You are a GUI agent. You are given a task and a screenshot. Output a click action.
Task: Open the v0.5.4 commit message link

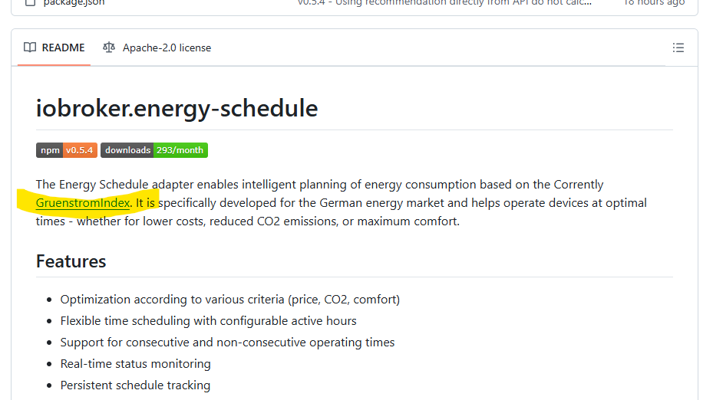(x=444, y=2)
